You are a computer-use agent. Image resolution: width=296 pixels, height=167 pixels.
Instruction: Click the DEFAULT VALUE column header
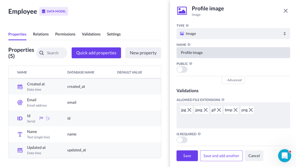point(129,72)
